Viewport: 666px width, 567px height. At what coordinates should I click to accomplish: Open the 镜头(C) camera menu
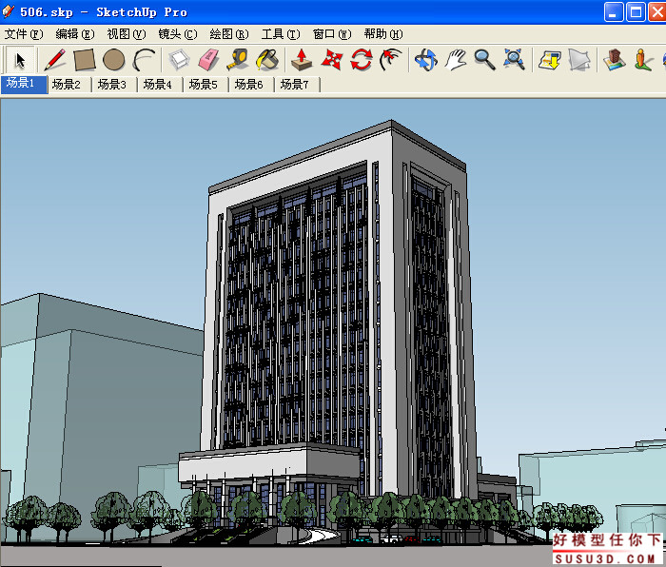pyautogui.click(x=178, y=34)
